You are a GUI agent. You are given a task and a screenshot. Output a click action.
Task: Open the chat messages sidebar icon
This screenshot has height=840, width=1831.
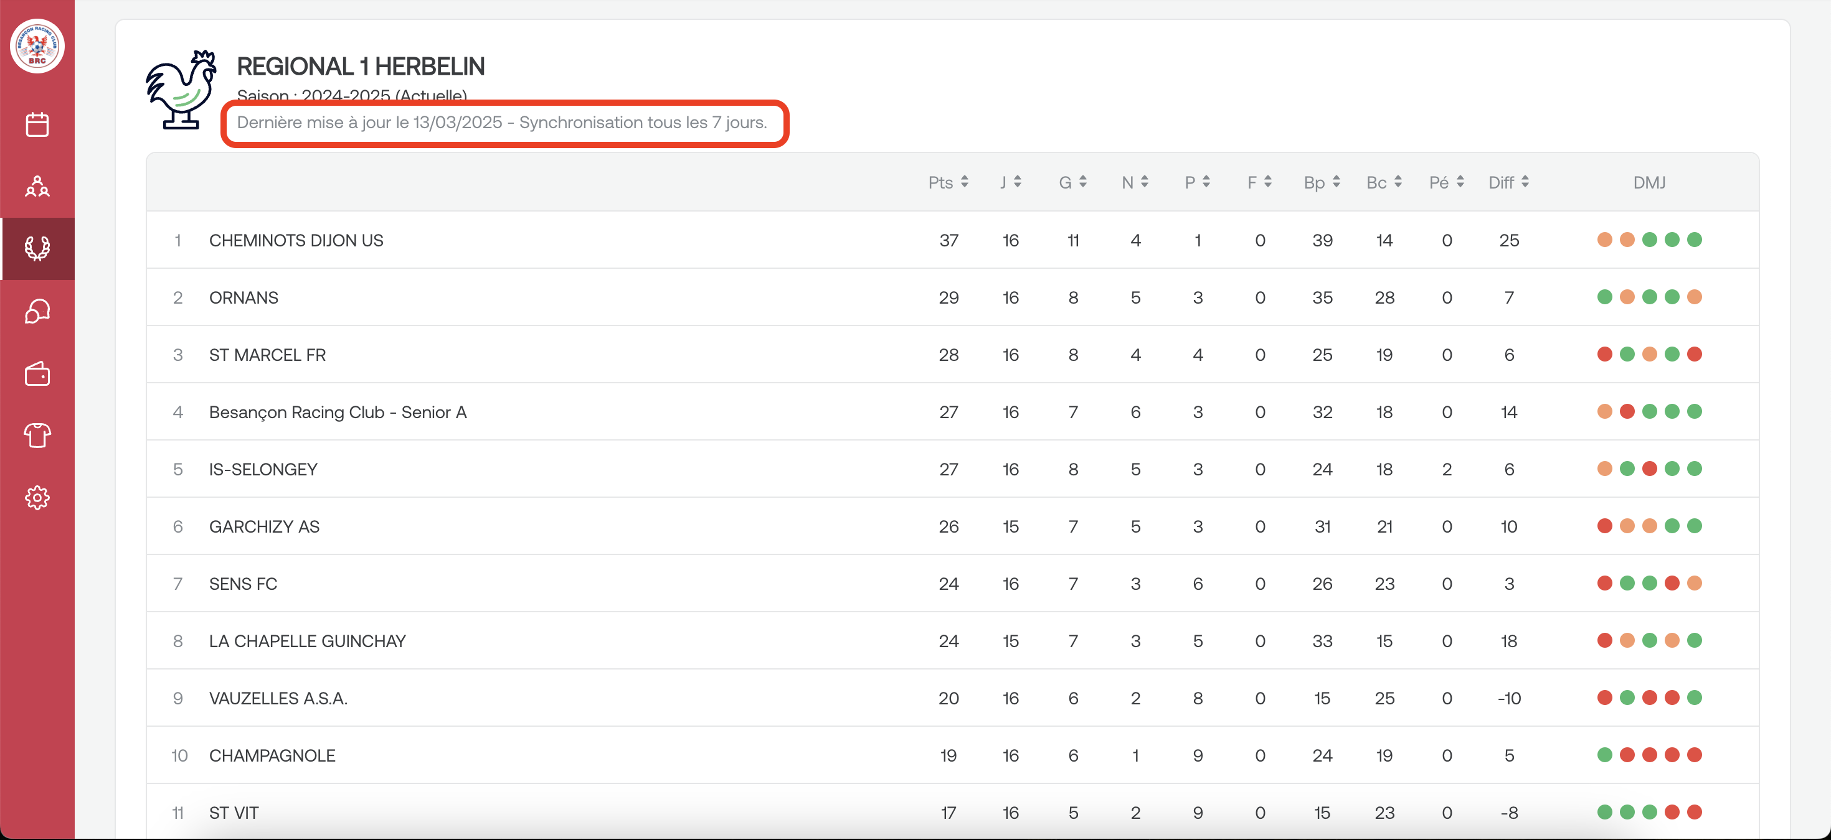[x=37, y=311]
